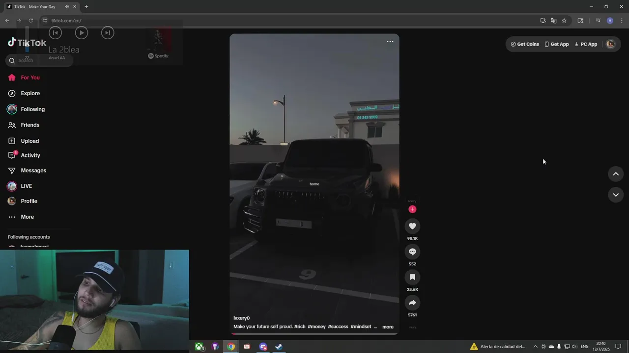
Task: Go to the next video with down chevron
Action: pyautogui.click(x=616, y=195)
